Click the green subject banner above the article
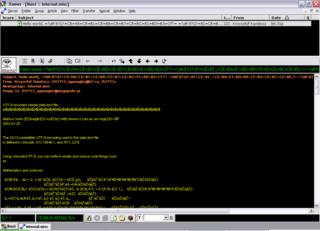The image size is (320, 231). (x=169, y=69)
